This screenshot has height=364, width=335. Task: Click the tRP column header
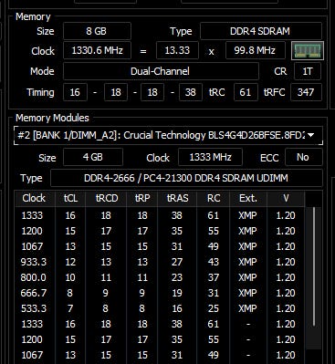click(142, 198)
